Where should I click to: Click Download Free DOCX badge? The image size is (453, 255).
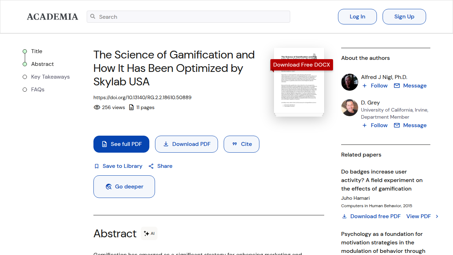(302, 65)
